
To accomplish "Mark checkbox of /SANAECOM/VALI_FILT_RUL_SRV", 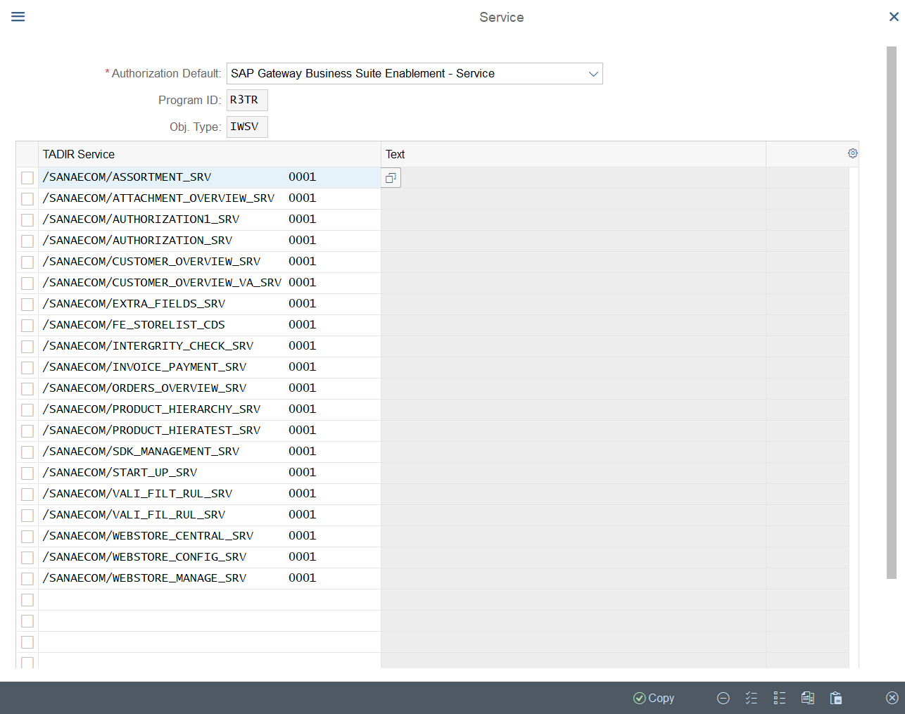I will 27,495.
